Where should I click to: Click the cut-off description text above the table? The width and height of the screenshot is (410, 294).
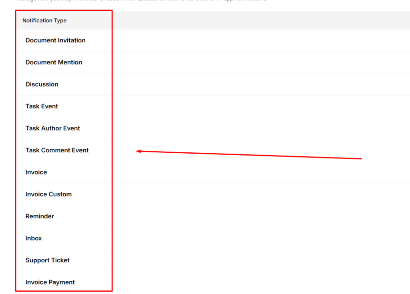coord(140,1)
